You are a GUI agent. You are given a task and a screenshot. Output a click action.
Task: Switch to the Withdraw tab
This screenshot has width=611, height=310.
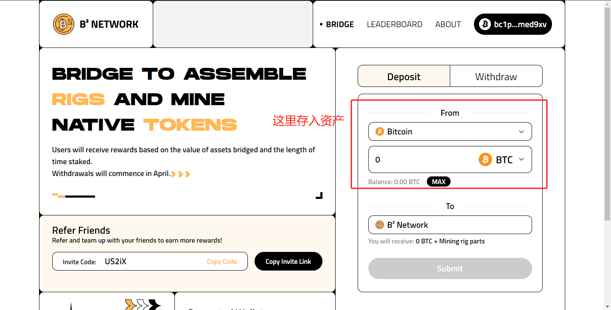496,77
